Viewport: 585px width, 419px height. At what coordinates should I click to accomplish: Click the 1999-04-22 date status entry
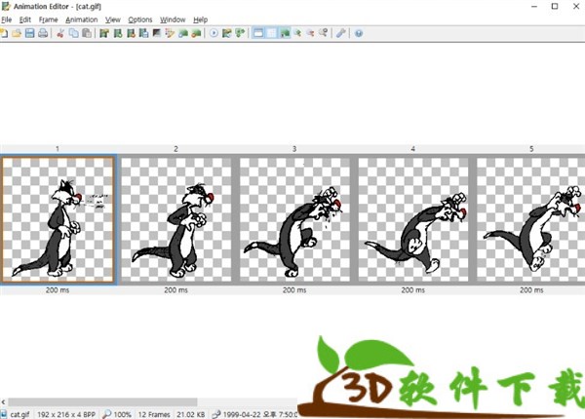coord(260,414)
